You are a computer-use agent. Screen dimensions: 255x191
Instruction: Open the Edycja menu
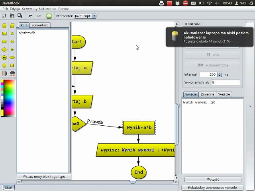pyautogui.click(x=15, y=9)
